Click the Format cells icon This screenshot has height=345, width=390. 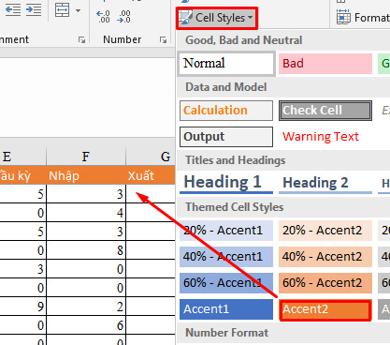343,18
